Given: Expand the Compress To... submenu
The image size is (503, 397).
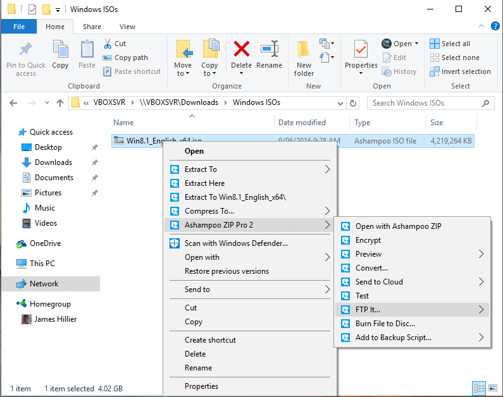Looking at the screenshot, I should (x=327, y=211).
